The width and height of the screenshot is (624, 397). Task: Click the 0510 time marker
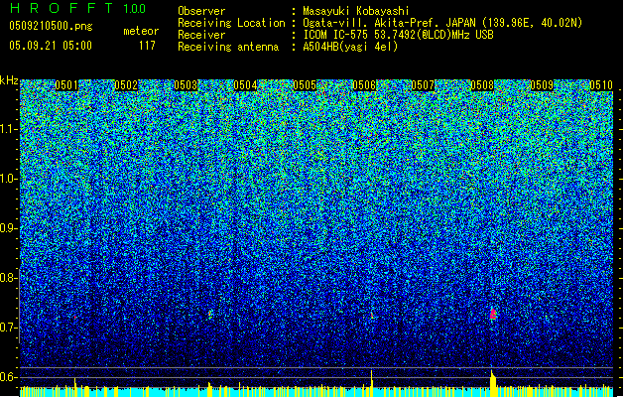point(601,85)
